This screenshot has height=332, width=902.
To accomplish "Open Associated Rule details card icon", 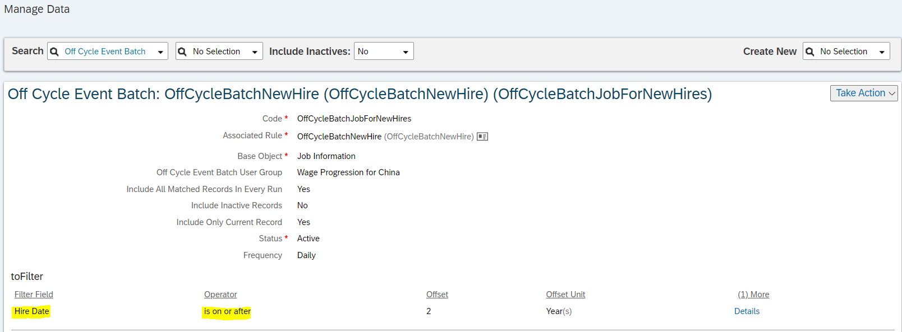I will click(x=482, y=137).
